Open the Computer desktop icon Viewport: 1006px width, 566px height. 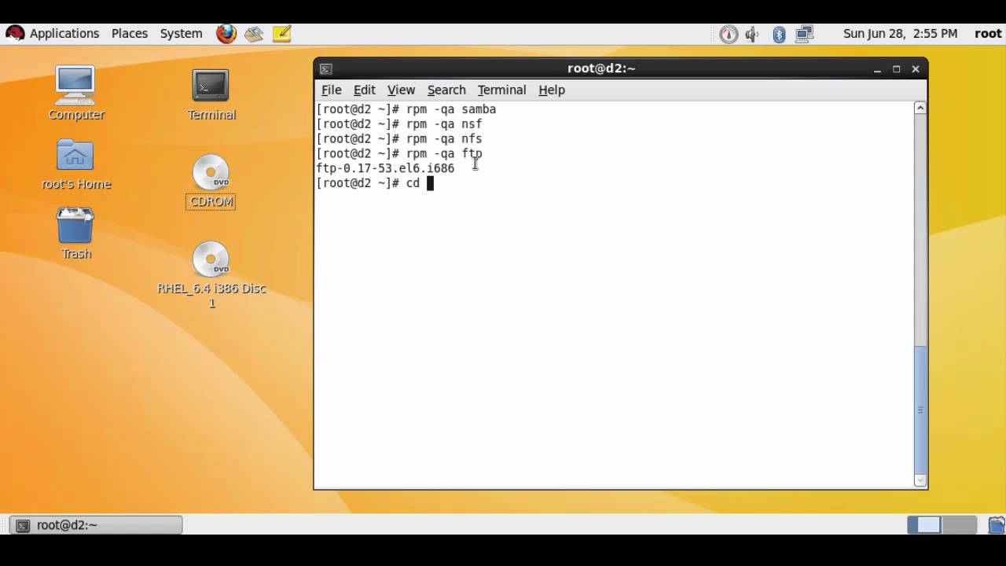click(75, 94)
